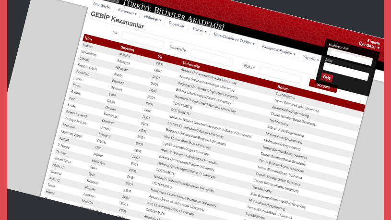Select Marmara Üniversitesi/Marmara University cell
Viewport: 391px width, 220px height.
coord(205,104)
